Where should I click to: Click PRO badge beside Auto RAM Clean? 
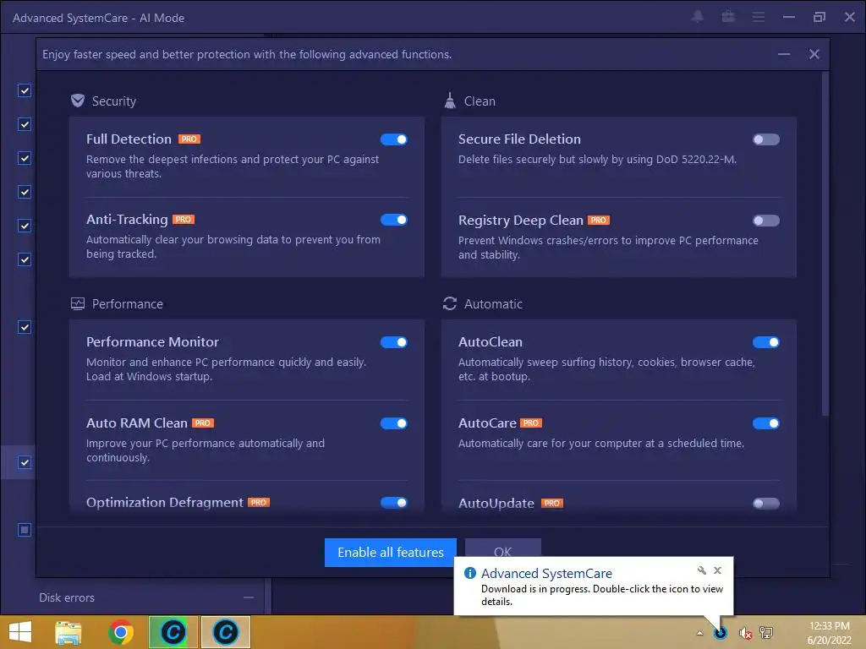tap(203, 423)
